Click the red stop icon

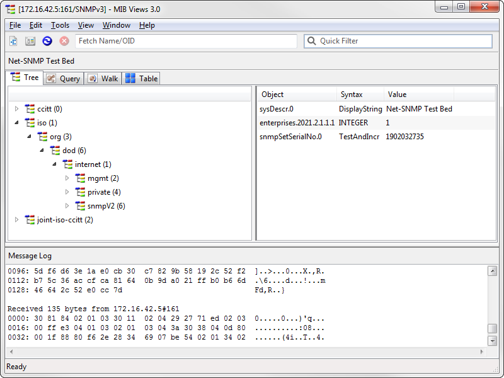coord(64,41)
